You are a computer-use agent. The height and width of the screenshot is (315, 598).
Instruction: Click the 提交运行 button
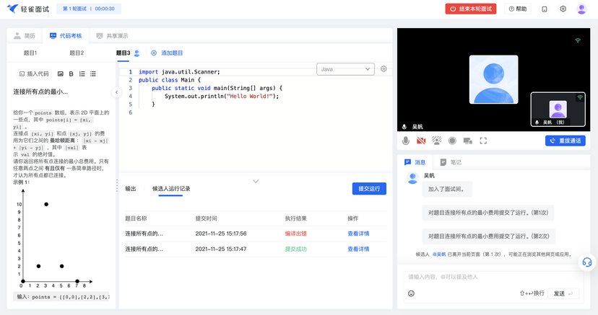click(369, 189)
